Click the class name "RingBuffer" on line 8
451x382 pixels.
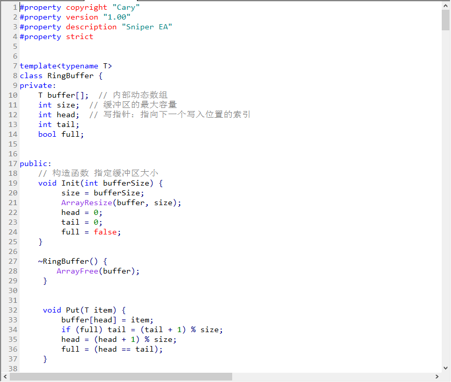tap(71, 76)
